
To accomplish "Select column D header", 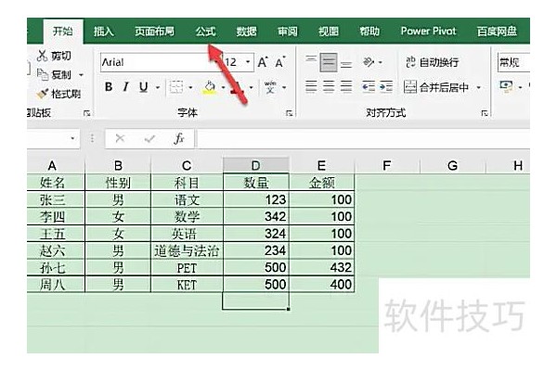I will pos(256,165).
